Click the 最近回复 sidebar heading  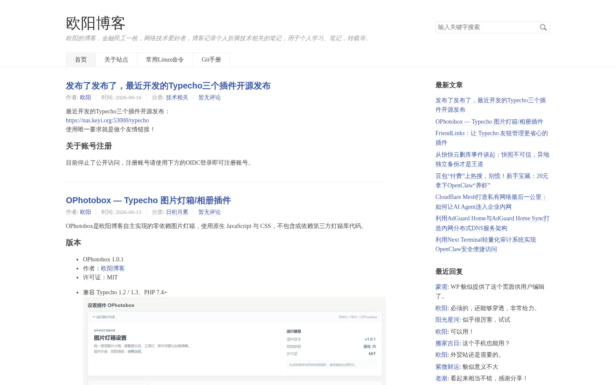(449, 272)
